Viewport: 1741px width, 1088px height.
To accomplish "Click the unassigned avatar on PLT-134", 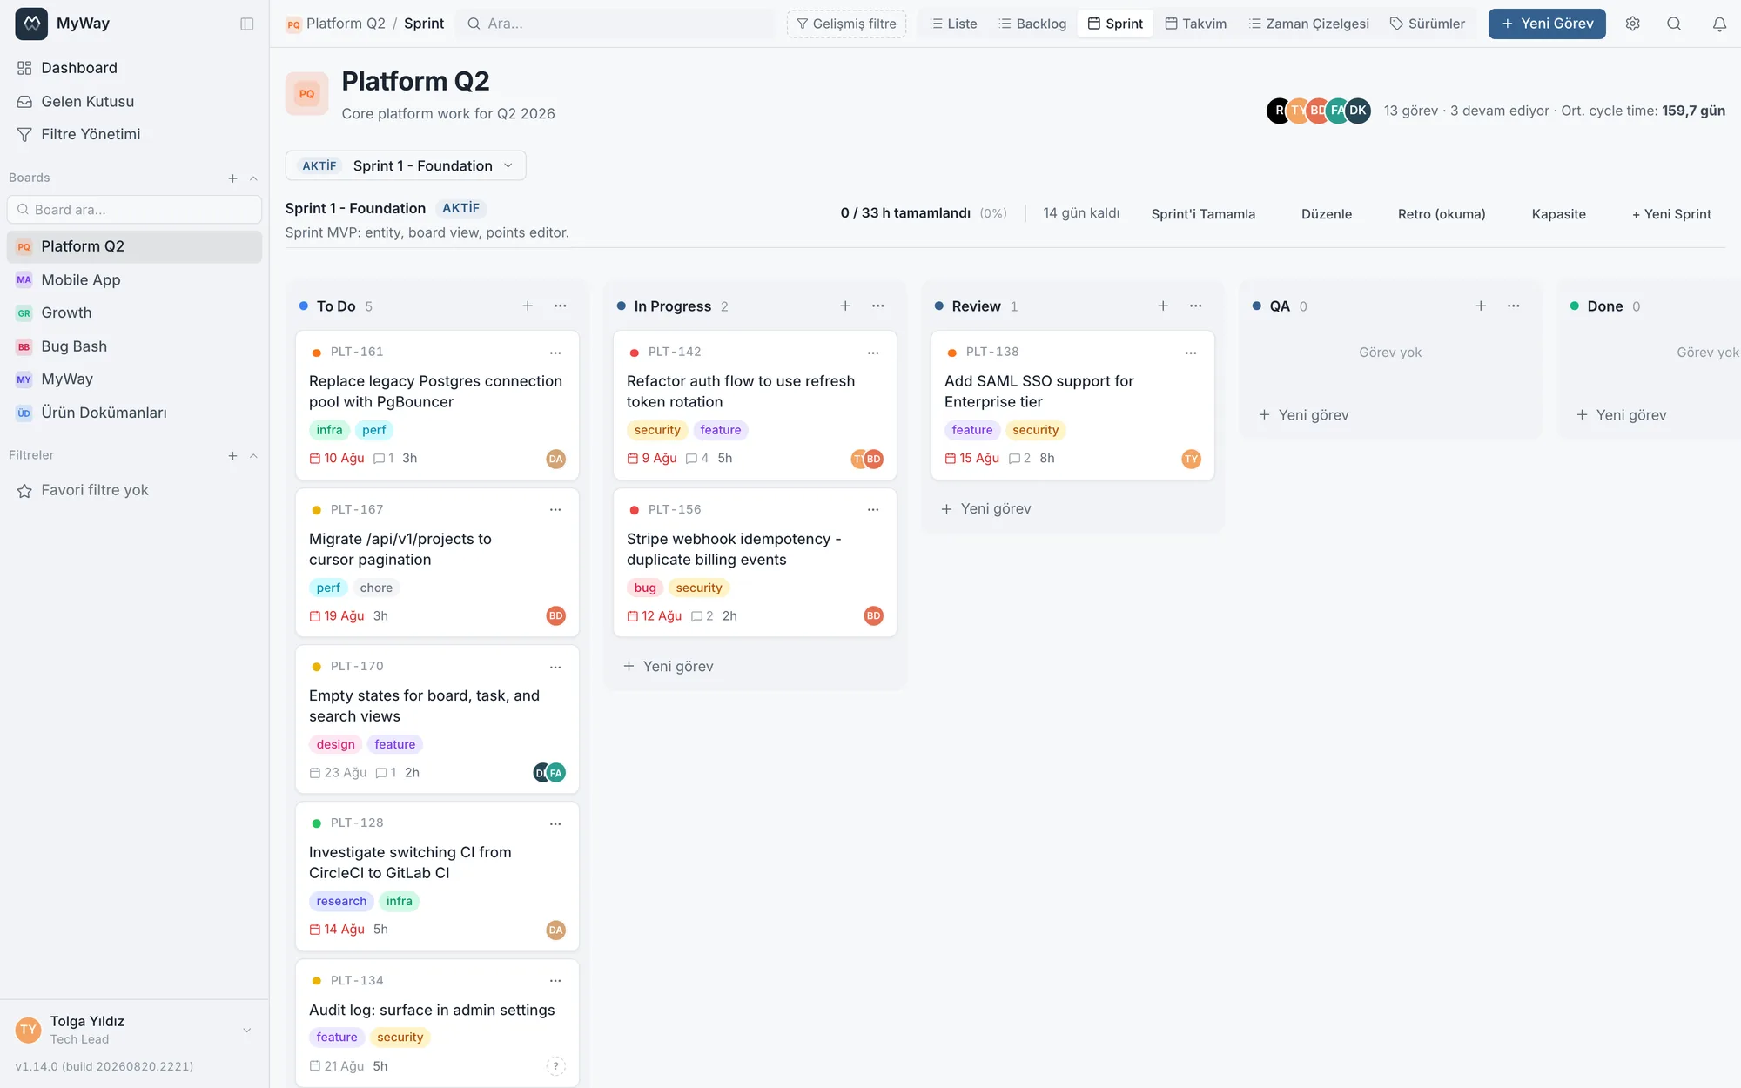I will pyautogui.click(x=555, y=1066).
